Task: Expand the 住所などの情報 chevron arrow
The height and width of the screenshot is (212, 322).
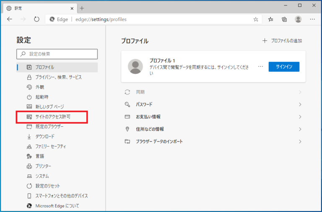Action: [300, 129]
